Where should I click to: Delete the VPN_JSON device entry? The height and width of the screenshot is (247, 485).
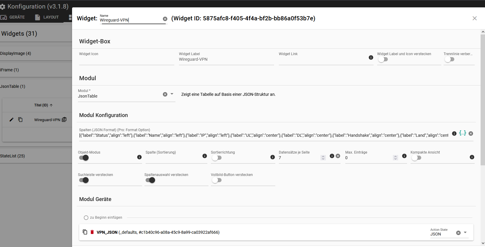pyautogui.click(x=92, y=232)
